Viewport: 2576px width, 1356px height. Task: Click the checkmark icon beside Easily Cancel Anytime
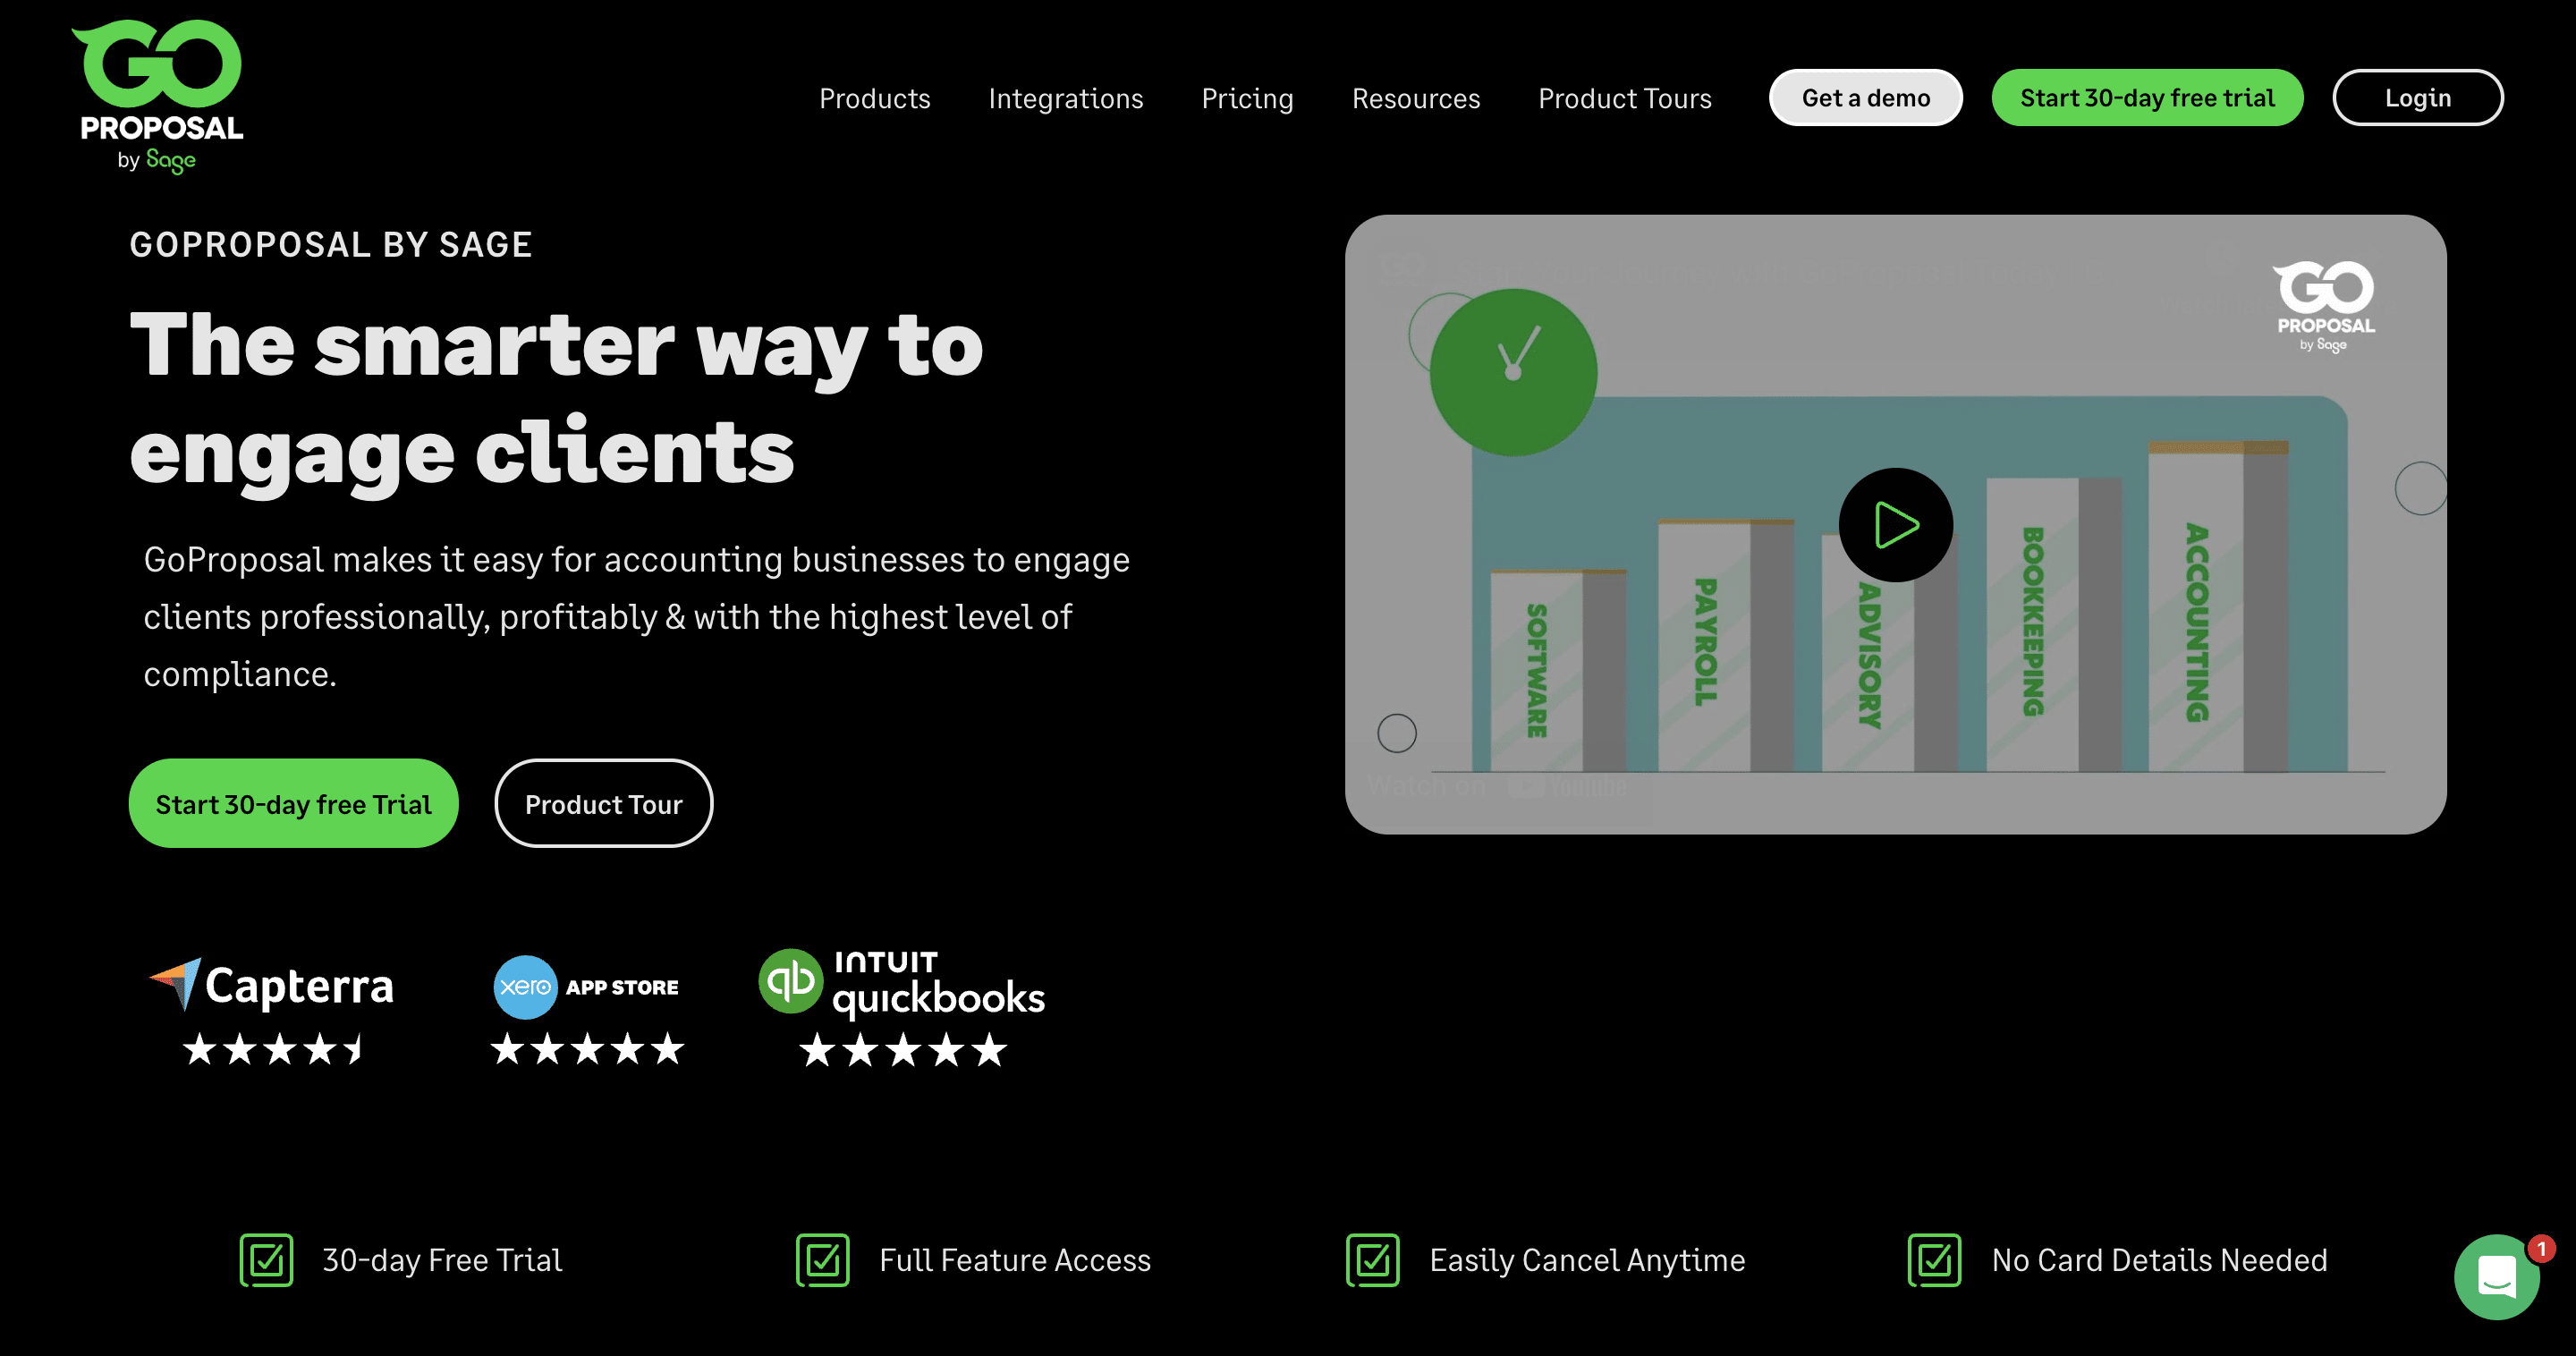[x=1373, y=1260]
